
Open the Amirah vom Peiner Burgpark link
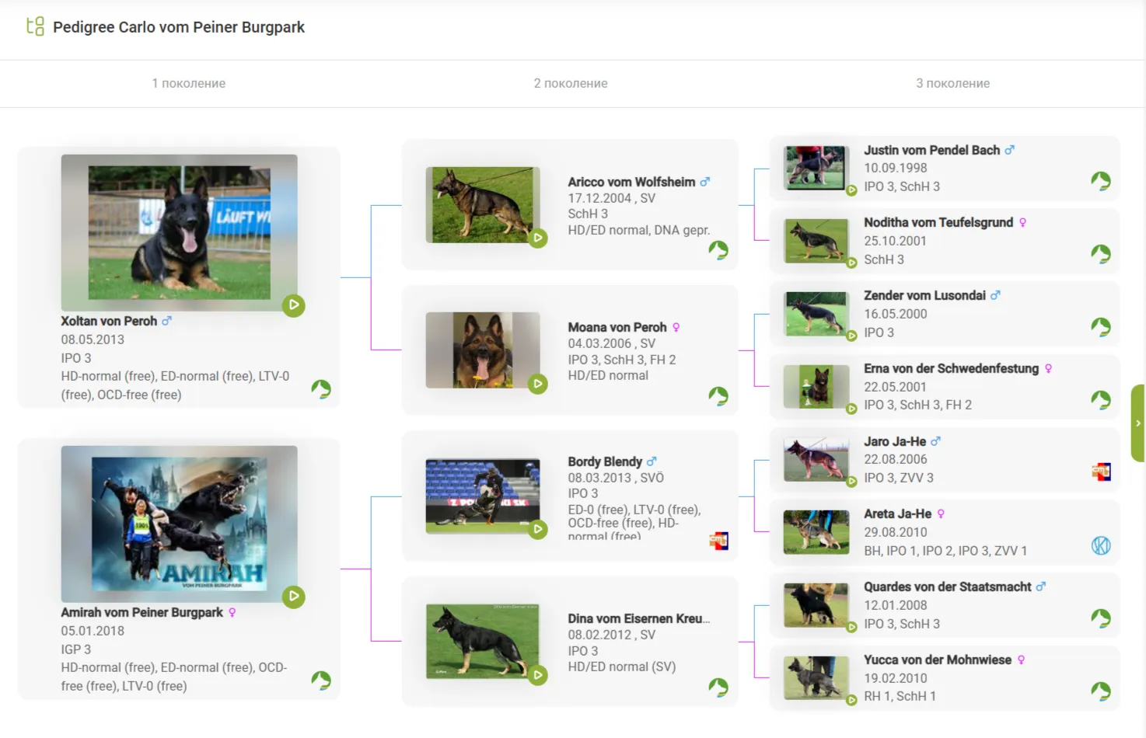(142, 612)
